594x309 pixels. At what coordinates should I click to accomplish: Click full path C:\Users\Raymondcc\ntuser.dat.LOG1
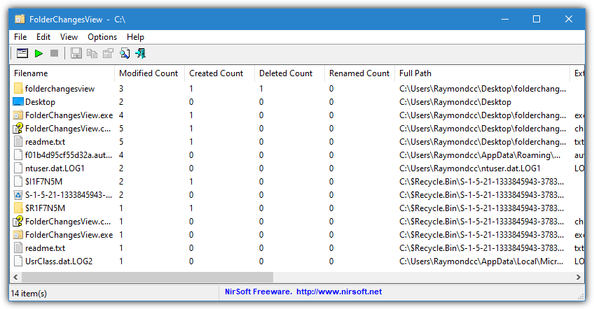click(x=470, y=168)
